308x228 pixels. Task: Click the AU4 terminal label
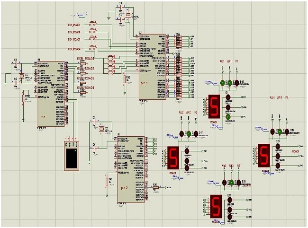[x=272, y=97]
